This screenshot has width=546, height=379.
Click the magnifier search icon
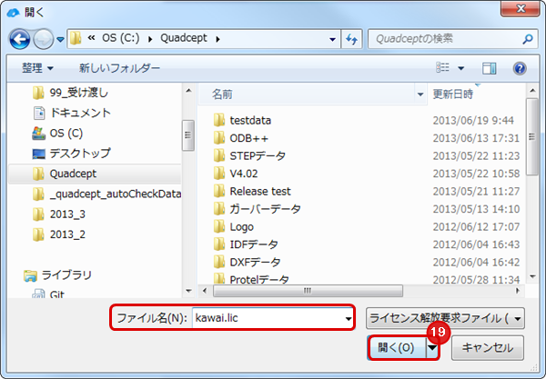528,39
